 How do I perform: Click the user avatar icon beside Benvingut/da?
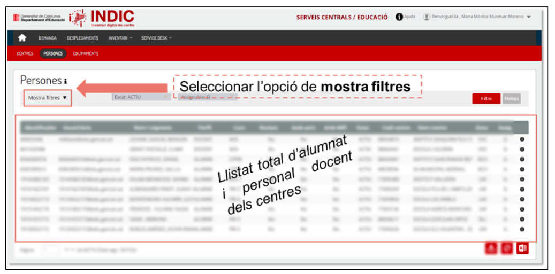click(x=427, y=17)
